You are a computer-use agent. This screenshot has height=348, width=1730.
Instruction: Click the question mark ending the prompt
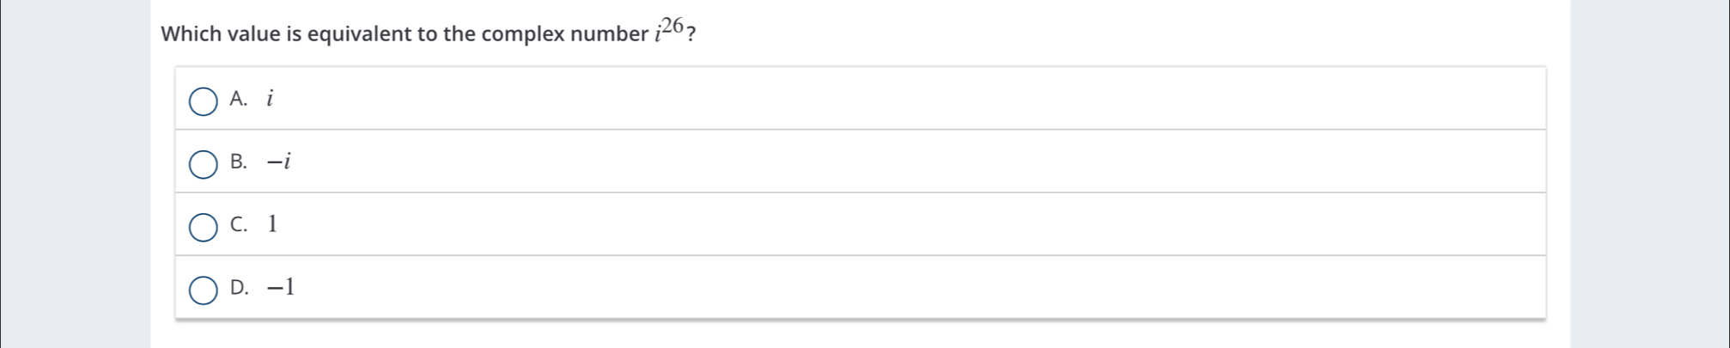(x=691, y=35)
